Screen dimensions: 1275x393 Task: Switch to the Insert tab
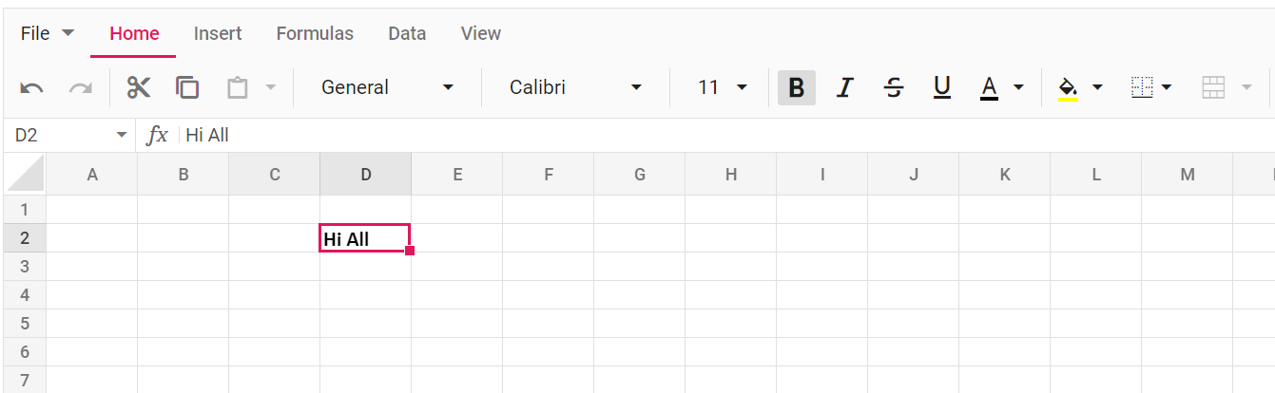point(218,33)
